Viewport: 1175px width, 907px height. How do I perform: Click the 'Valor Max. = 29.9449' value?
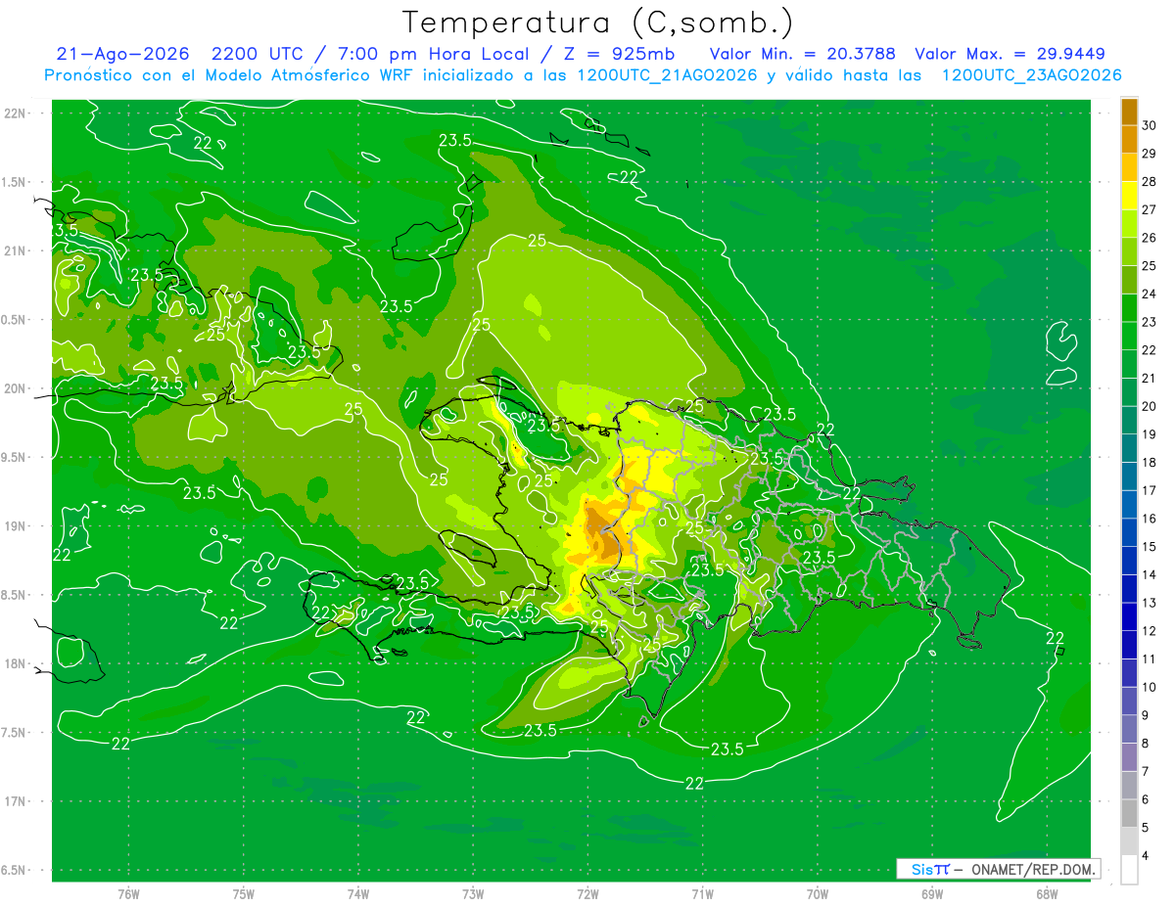click(x=1010, y=54)
